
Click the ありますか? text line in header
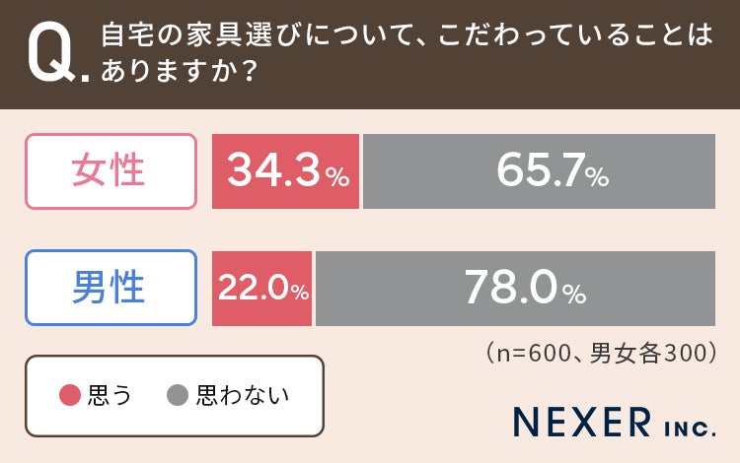(179, 76)
